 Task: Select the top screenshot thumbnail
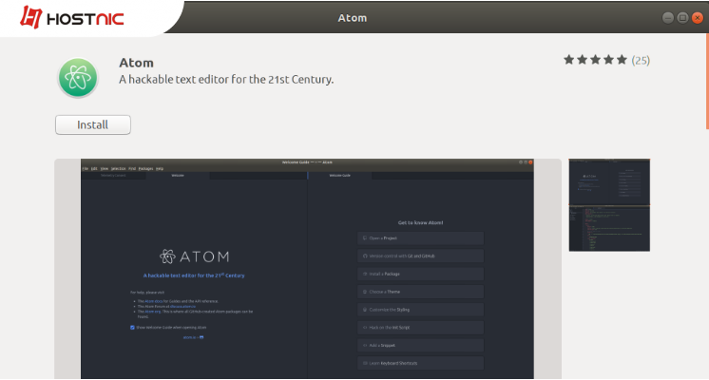pyautogui.click(x=609, y=181)
